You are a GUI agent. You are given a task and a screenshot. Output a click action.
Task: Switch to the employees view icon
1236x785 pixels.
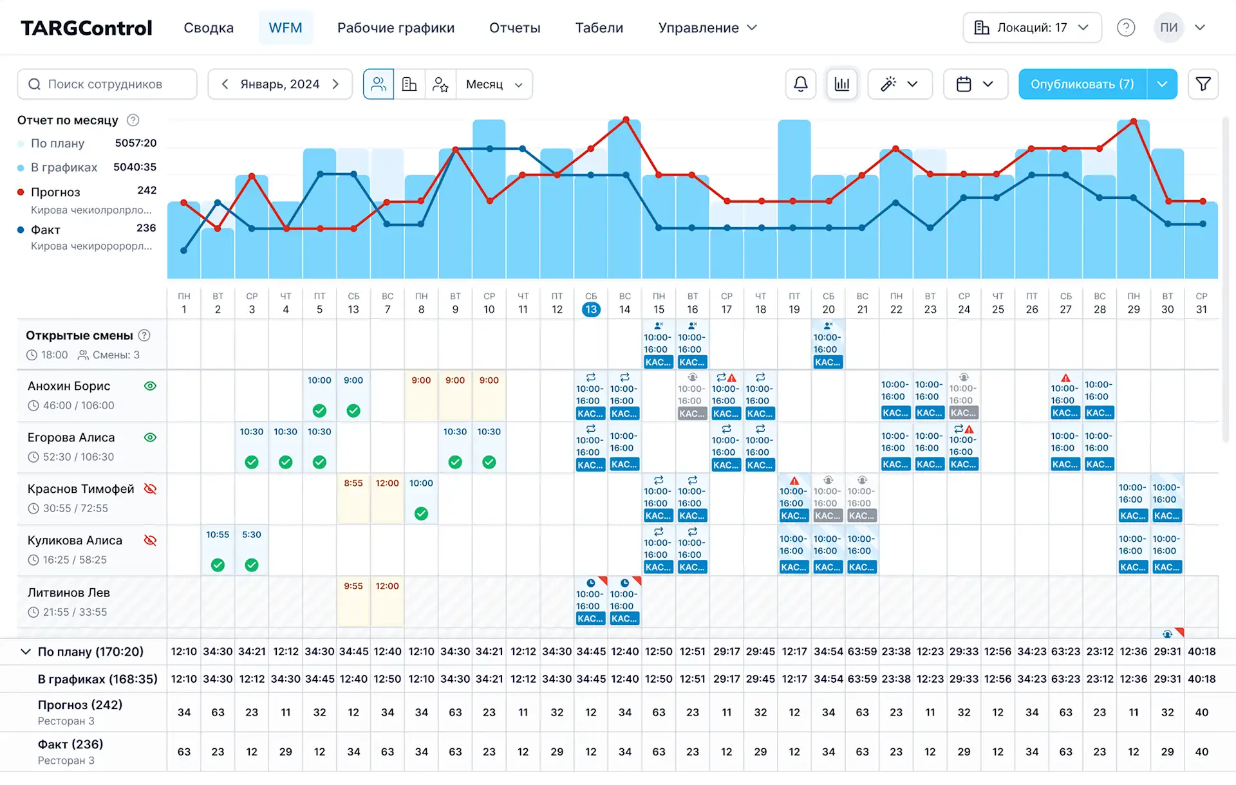[x=379, y=84]
